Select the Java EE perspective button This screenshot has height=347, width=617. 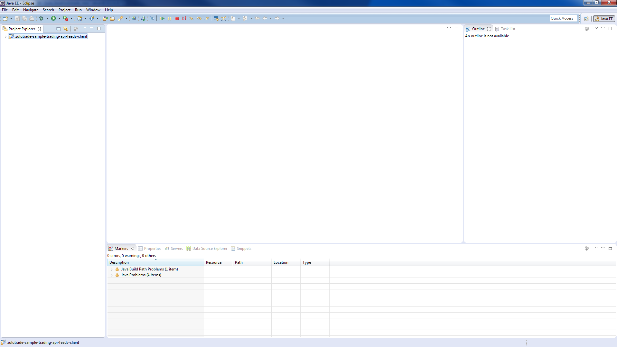click(x=604, y=19)
